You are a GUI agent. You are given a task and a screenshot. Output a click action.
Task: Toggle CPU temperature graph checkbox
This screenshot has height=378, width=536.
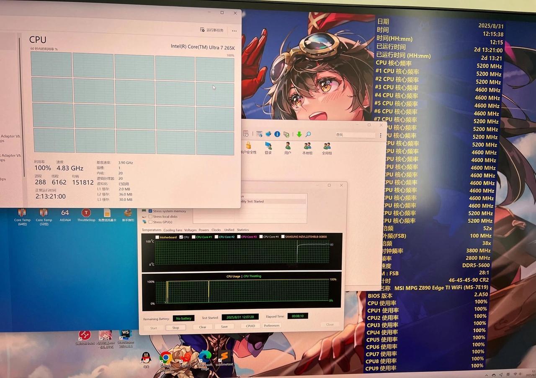click(181, 237)
